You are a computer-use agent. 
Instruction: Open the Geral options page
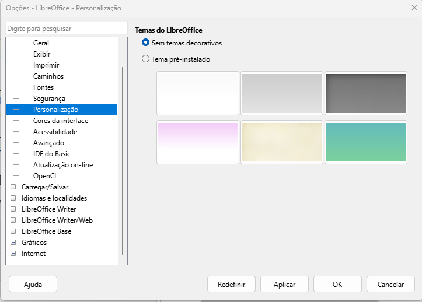41,43
